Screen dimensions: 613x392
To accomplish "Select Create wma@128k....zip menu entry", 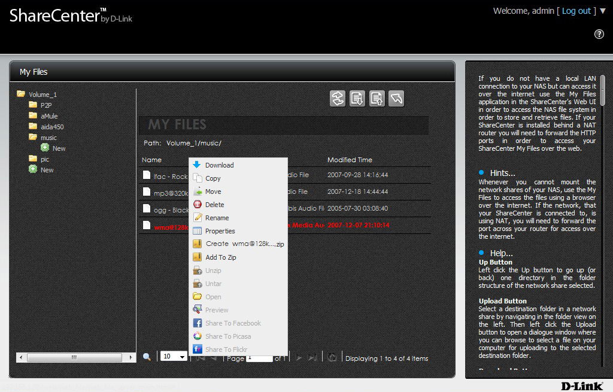I will (x=238, y=244).
